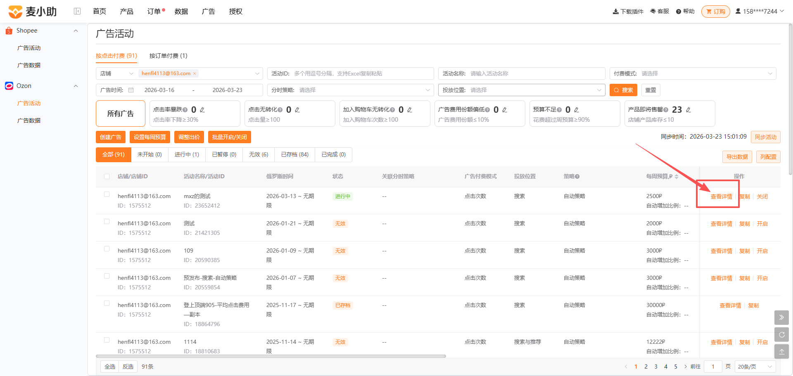The image size is (793, 376).
Task: Click the Shopee platform icon
Action: tap(9, 31)
